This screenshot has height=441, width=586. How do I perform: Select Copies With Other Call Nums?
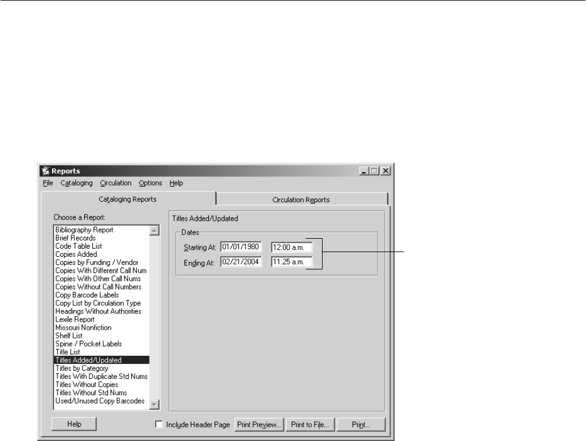[102, 279]
